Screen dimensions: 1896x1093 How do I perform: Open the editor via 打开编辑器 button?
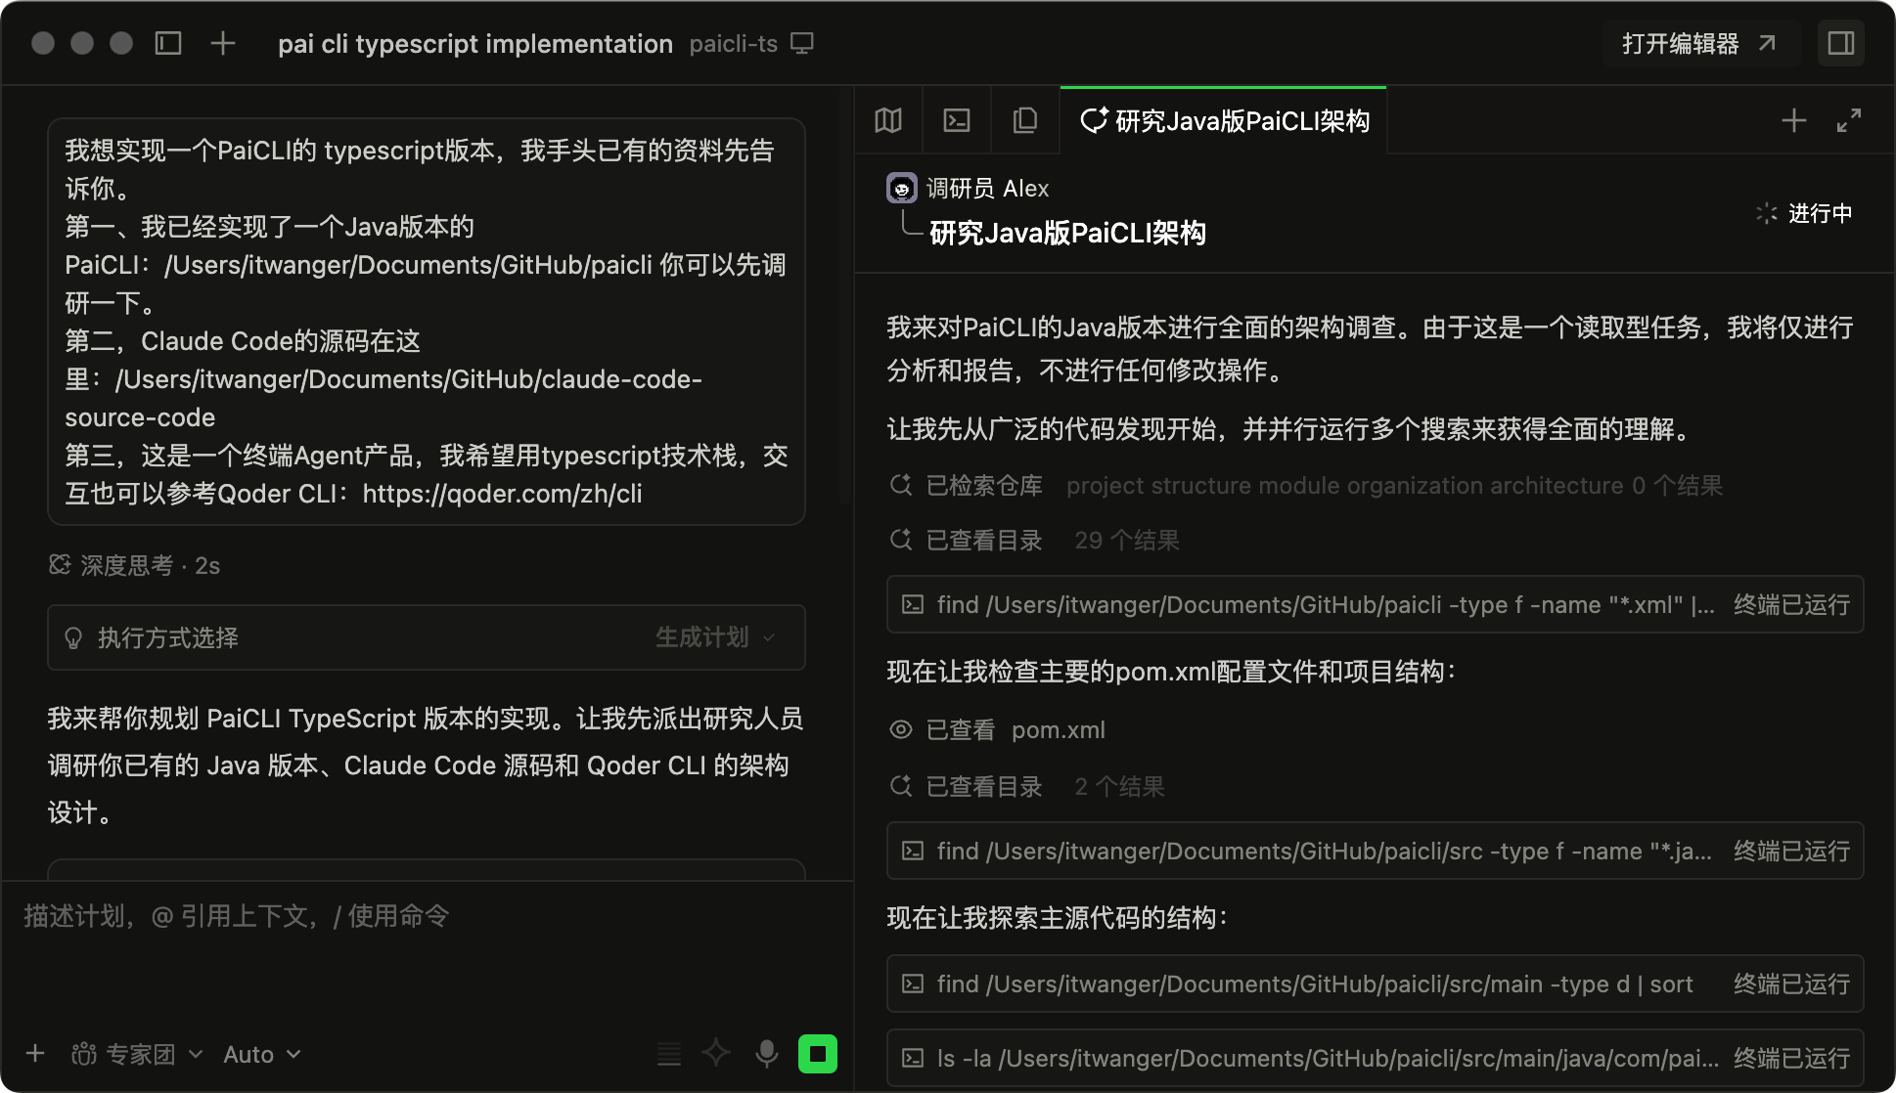click(x=1700, y=43)
